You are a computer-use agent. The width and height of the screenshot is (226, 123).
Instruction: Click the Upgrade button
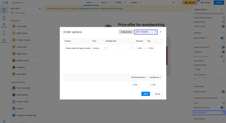pos(190,3)
